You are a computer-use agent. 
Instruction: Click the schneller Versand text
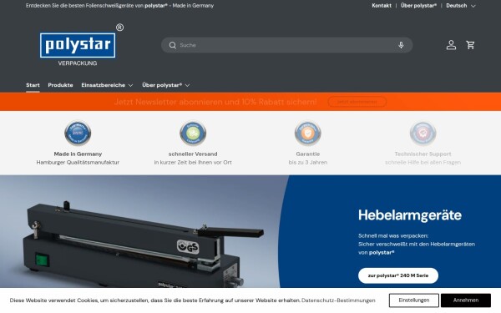tap(193, 154)
